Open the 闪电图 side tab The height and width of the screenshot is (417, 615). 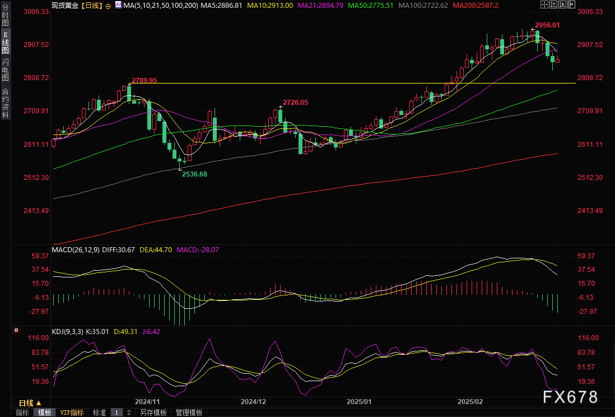(5, 69)
